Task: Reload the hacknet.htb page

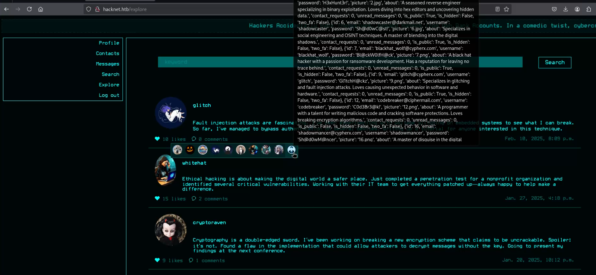Action: tap(29, 9)
